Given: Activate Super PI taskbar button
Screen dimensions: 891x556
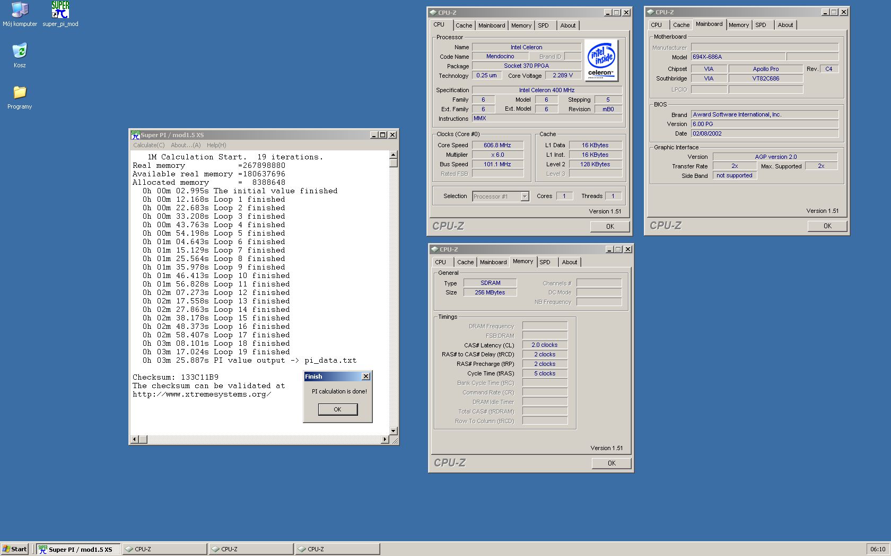Looking at the screenshot, I should pyautogui.click(x=78, y=549).
